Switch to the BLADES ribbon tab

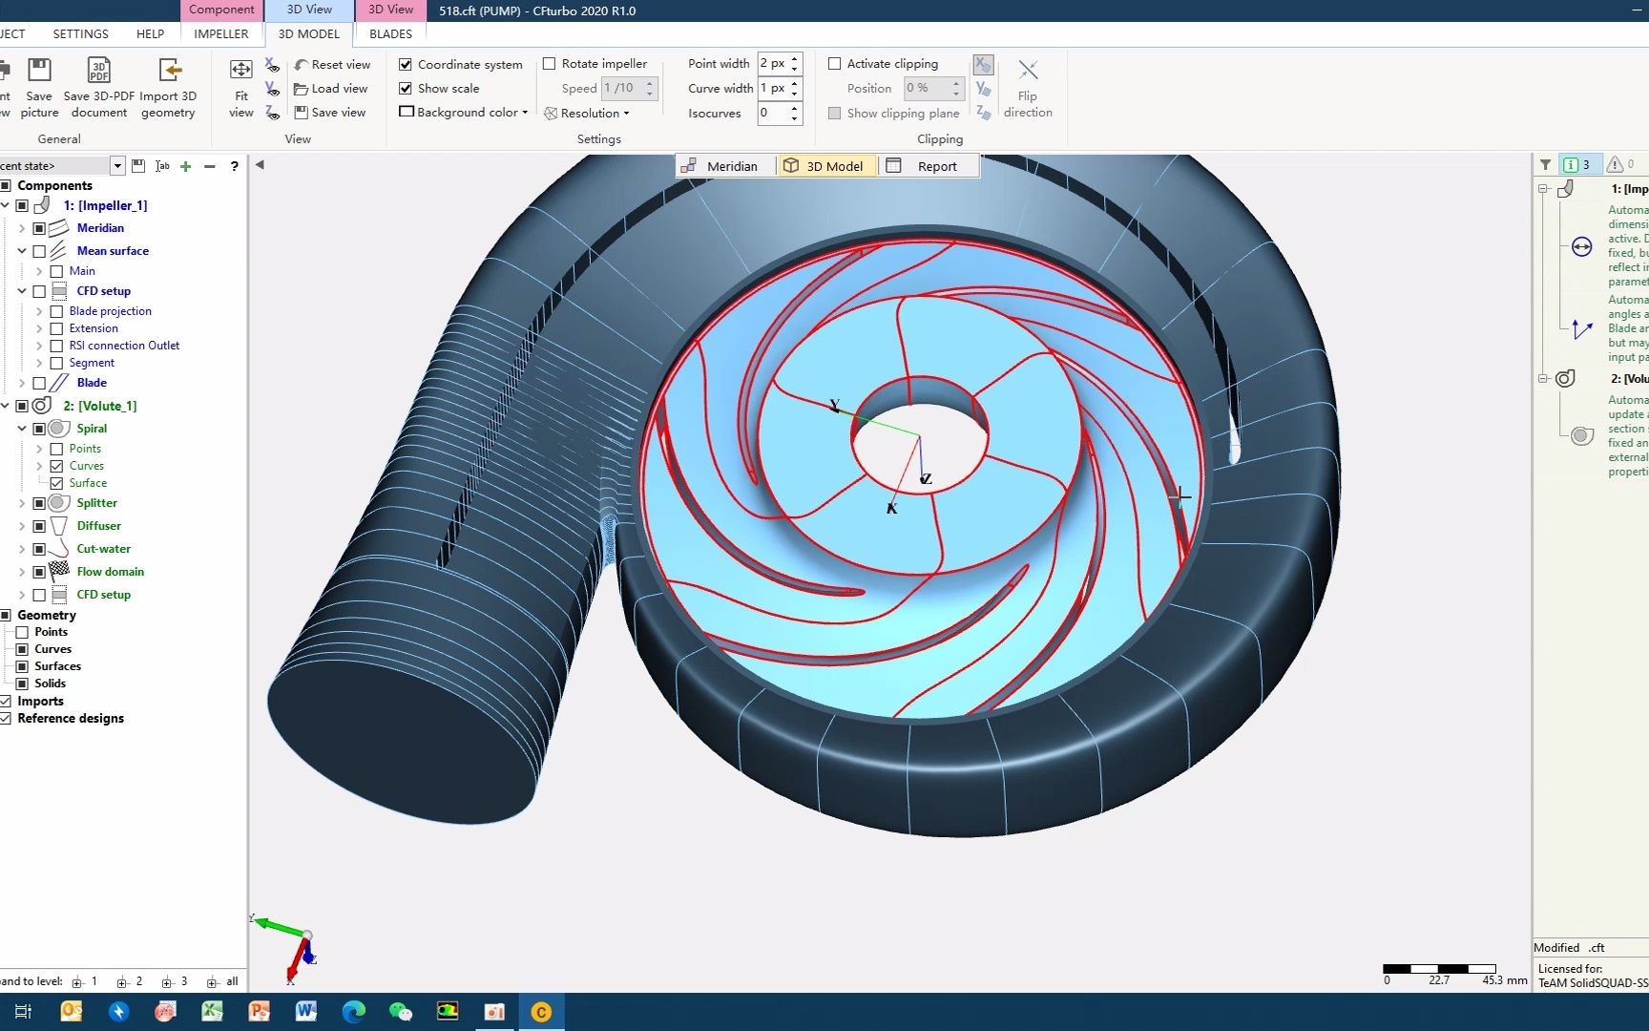tap(390, 33)
